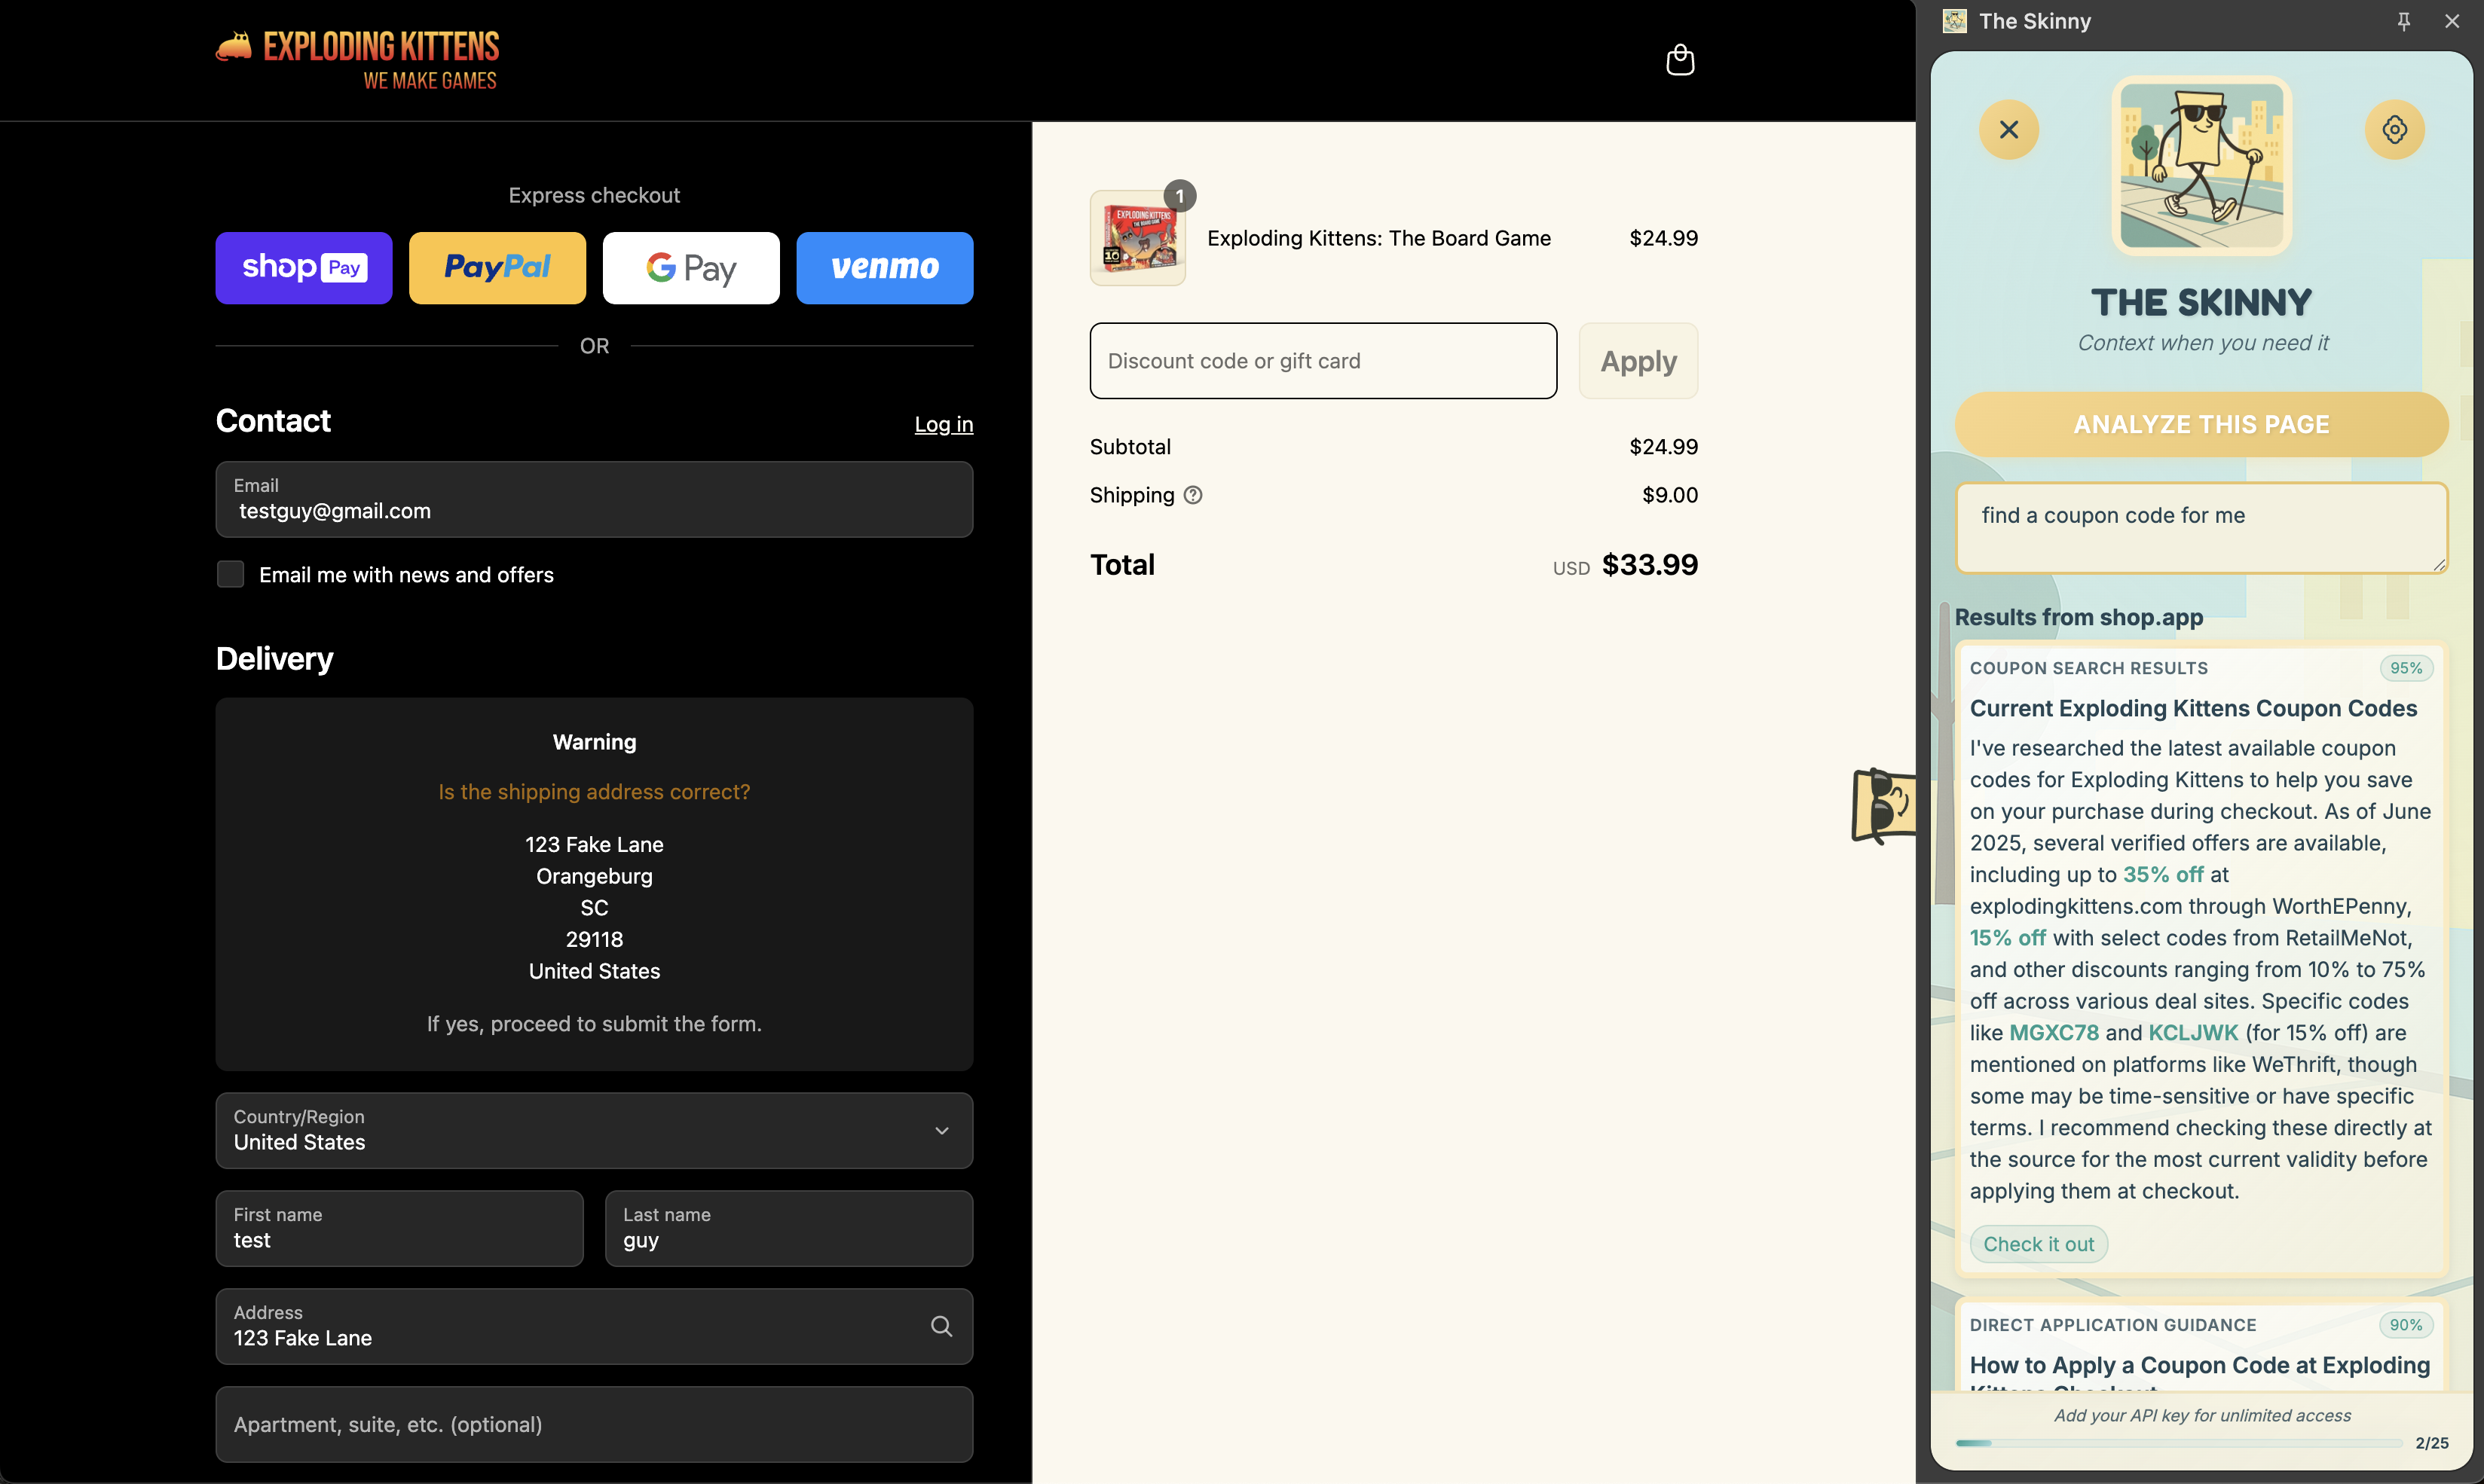Click How to Apply a Coupon Code heading
This screenshot has height=1484, width=2484.
(2200, 1373)
